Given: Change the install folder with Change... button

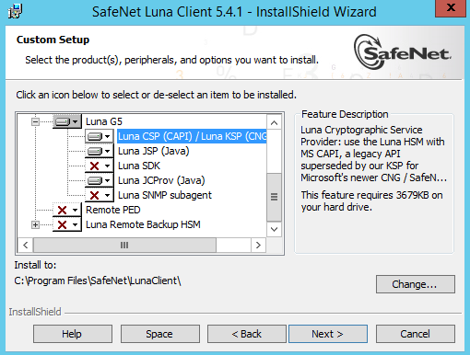Looking at the screenshot, I should (416, 284).
